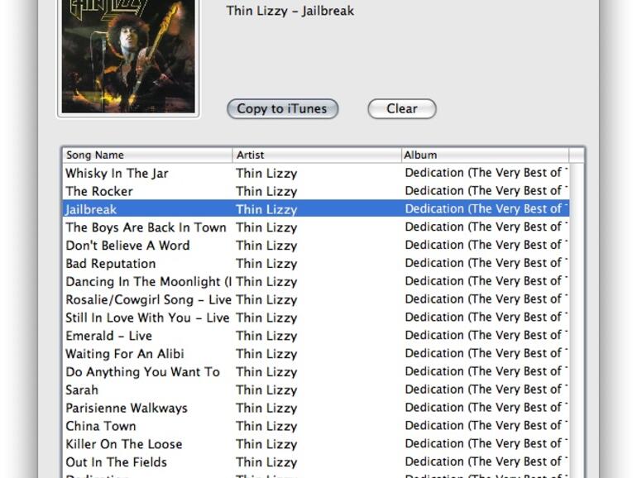Select The Rocker in the song list

[x=316, y=191]
